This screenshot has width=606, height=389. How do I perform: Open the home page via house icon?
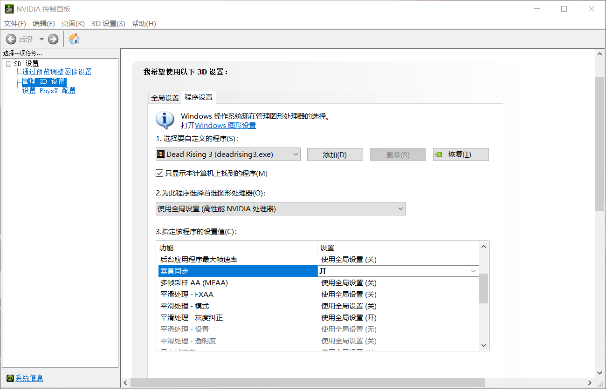click(74, 39)
